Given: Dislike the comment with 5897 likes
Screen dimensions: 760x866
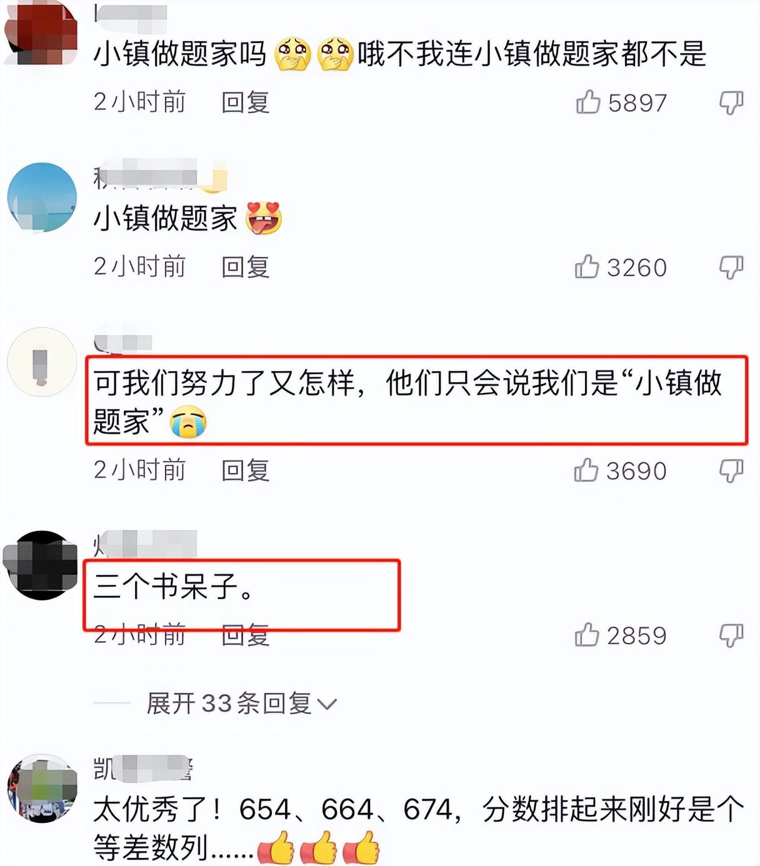Looking at the screenshot, I should [731, 102].
